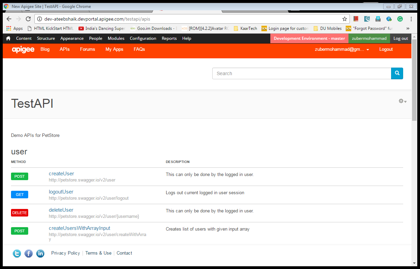Screen dimensions: 420x269
Task: Click the scrollbar down arrow
Action: pos(414,263)
